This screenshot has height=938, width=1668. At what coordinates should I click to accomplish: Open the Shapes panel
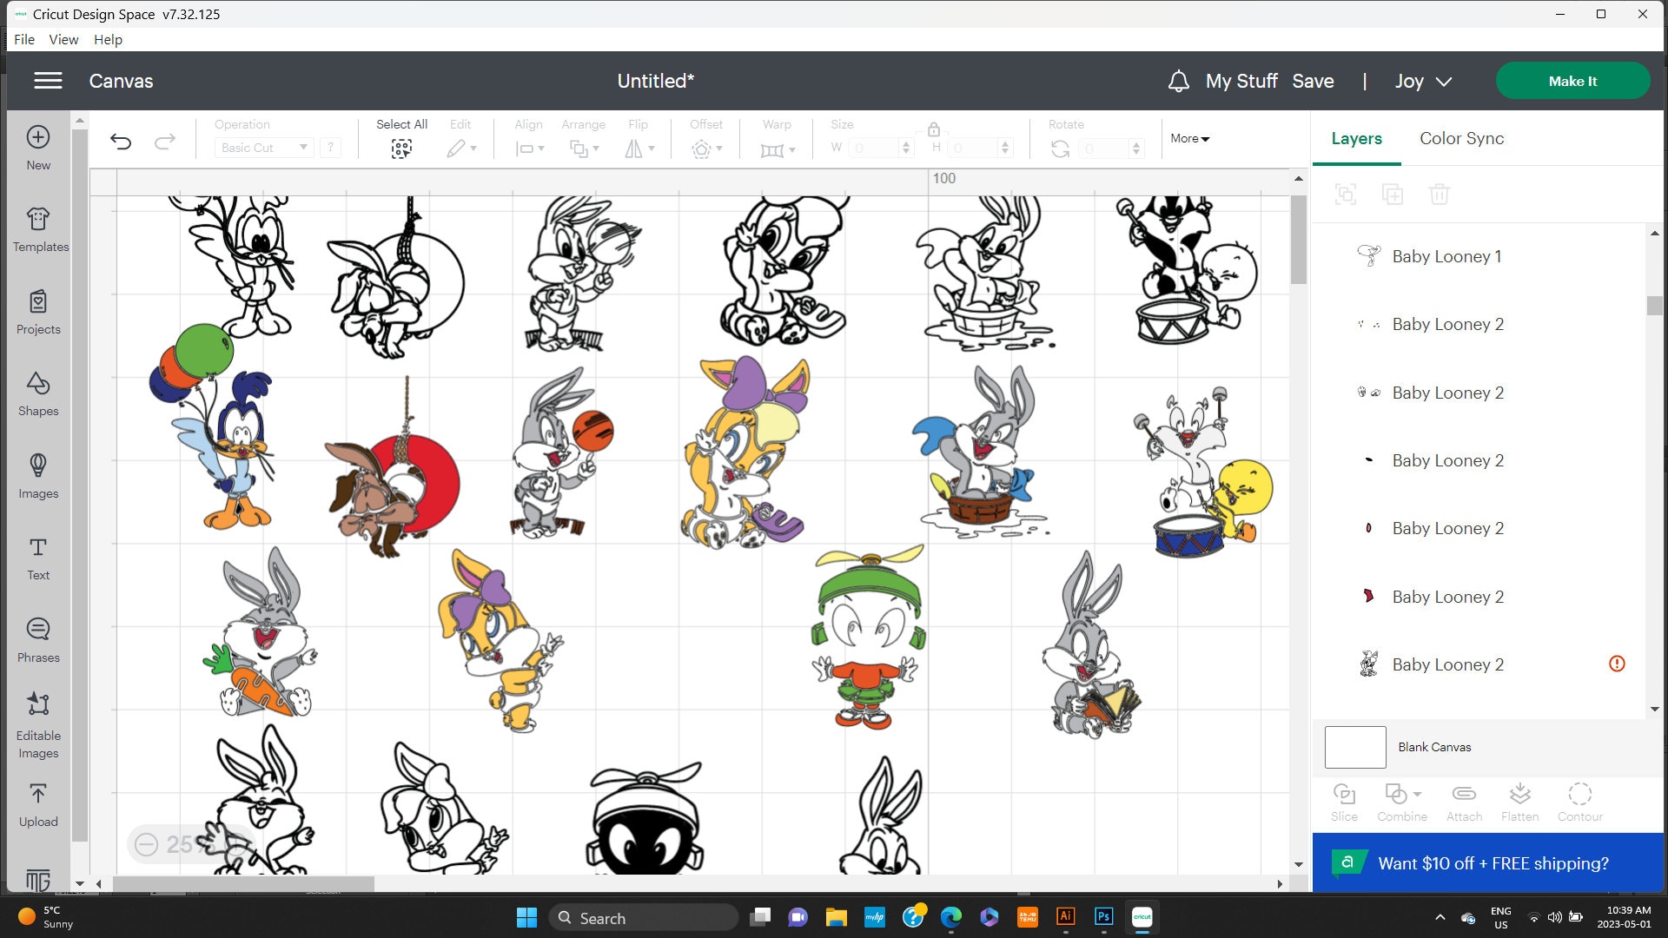click(x=37, y=395)
